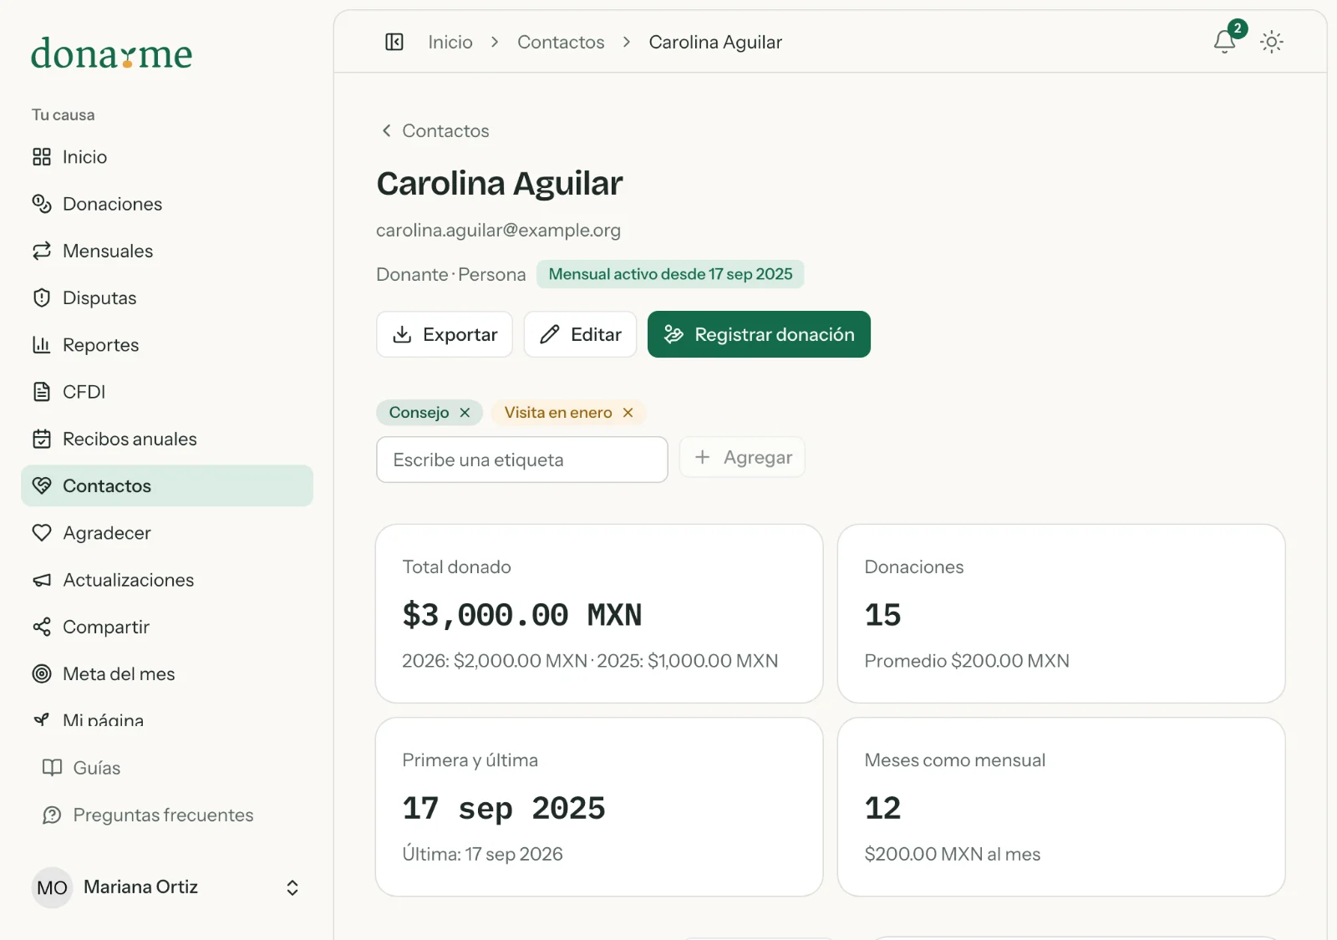Click the Preguntas frecuentes help icon
Image resolution: width=1337 pixels, height=940 pixels.
[52, 815]
